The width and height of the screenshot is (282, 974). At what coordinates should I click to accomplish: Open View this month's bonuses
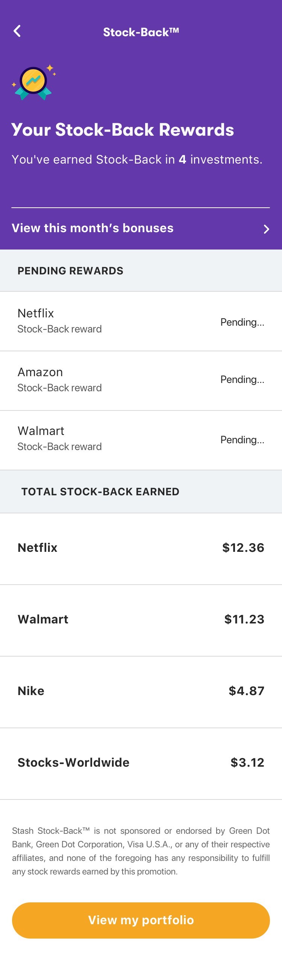[92, 228]
